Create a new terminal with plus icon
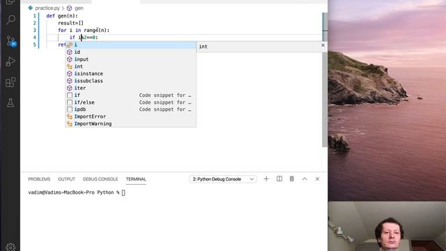Viewport: 446px width, 251px height. (x=266, y=178)
